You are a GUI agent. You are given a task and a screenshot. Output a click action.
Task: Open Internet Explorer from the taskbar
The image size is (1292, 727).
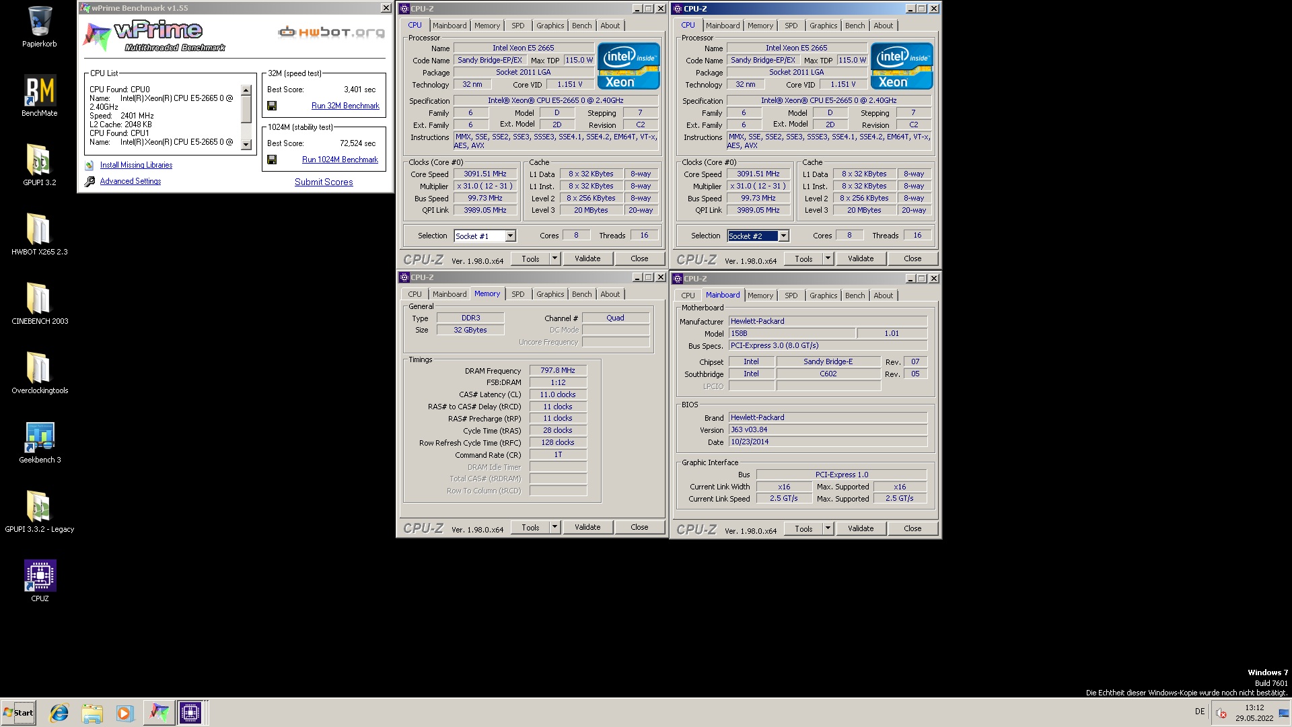[59, 713]
